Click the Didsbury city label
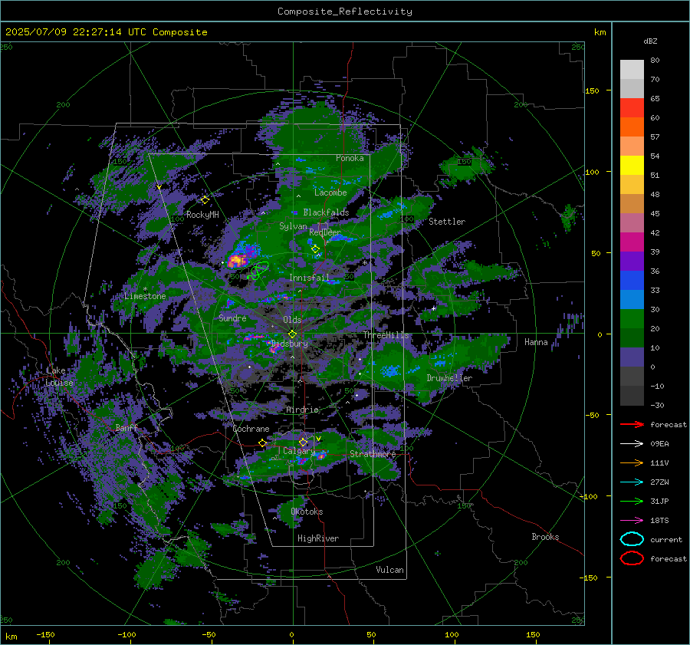The width and height of the screenshot is (690, 645). click(x=289, y=344)
